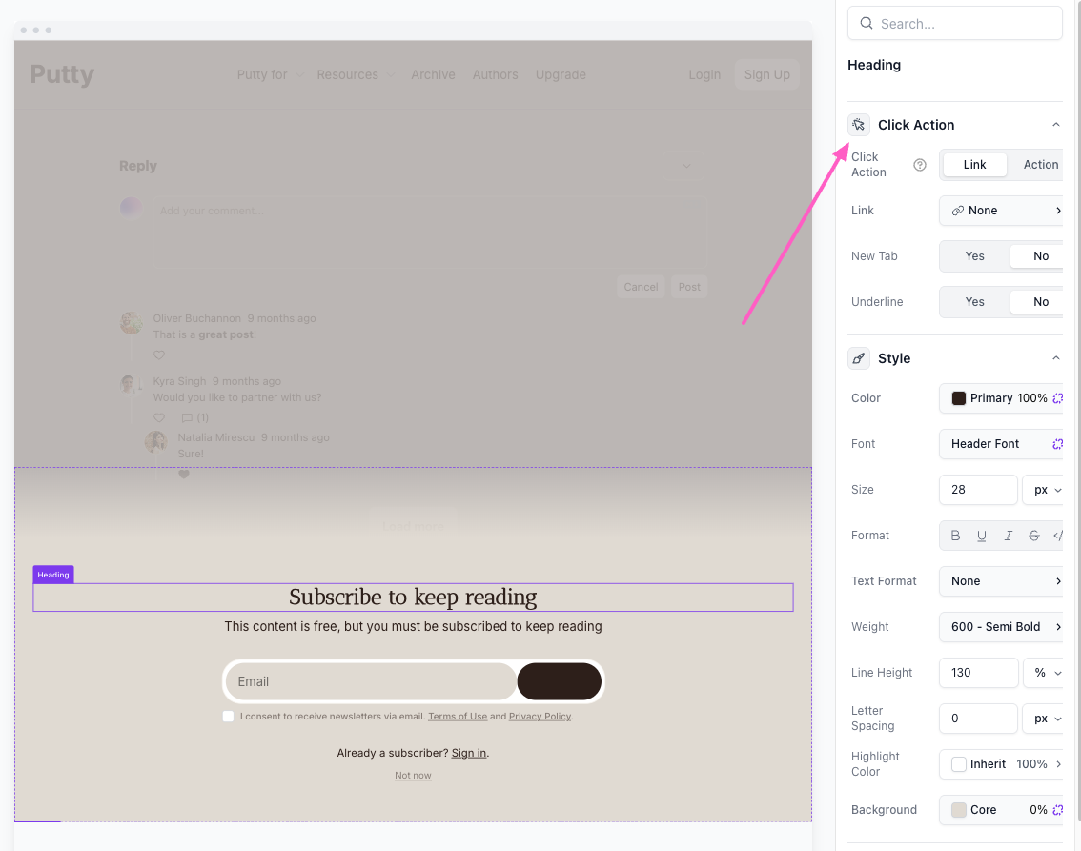The width and height of the screenshot is (1081, 851).
Task: Collapse the Click Action section
Action: [1055, 125]
